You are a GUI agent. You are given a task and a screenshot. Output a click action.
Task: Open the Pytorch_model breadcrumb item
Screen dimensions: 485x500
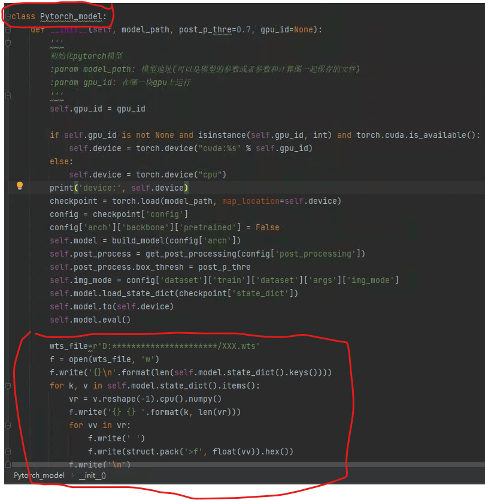(38, 475)
